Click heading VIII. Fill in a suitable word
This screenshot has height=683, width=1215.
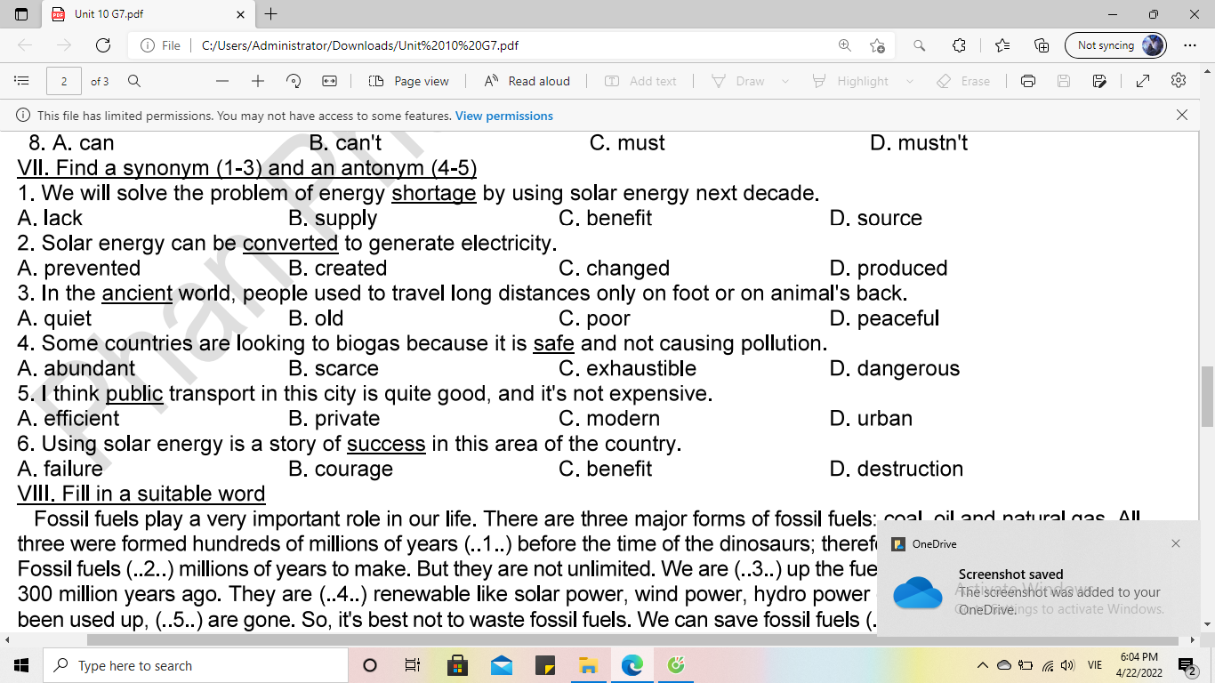pyautogui.click(x=141, y=494)
